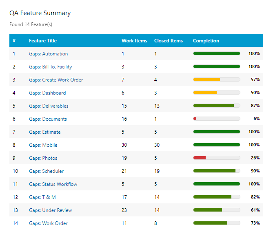Open the Gaps: Create Work Order link
Screen dimensions: 273x236
56,80
